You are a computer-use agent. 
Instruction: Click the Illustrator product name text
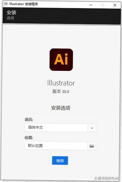(61, 83)
